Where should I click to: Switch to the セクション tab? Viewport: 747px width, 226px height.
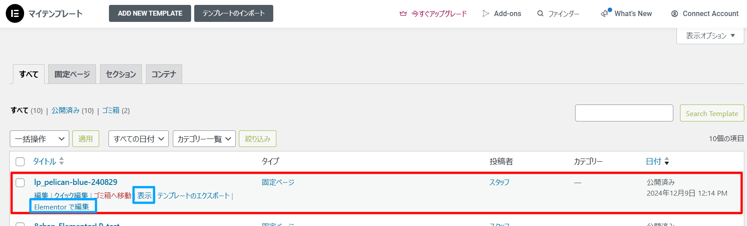click(x=121, y=74)
